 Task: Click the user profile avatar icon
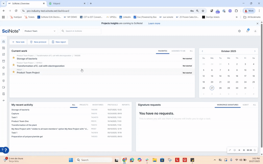point(255,31)
